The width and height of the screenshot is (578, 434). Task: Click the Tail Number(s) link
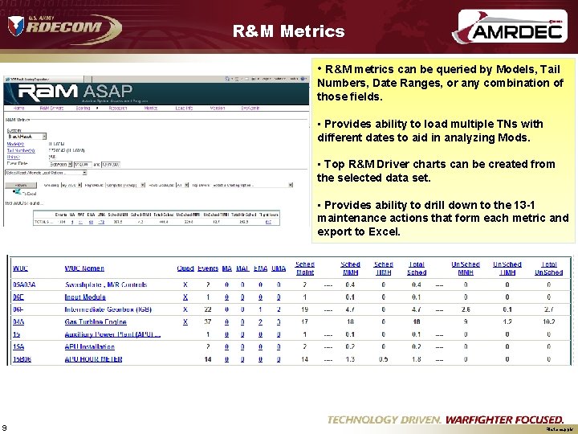[21, 150]
